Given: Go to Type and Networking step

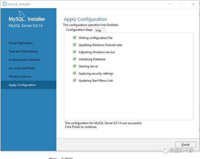Looking at the screenshot, I should tap(23, 51).
